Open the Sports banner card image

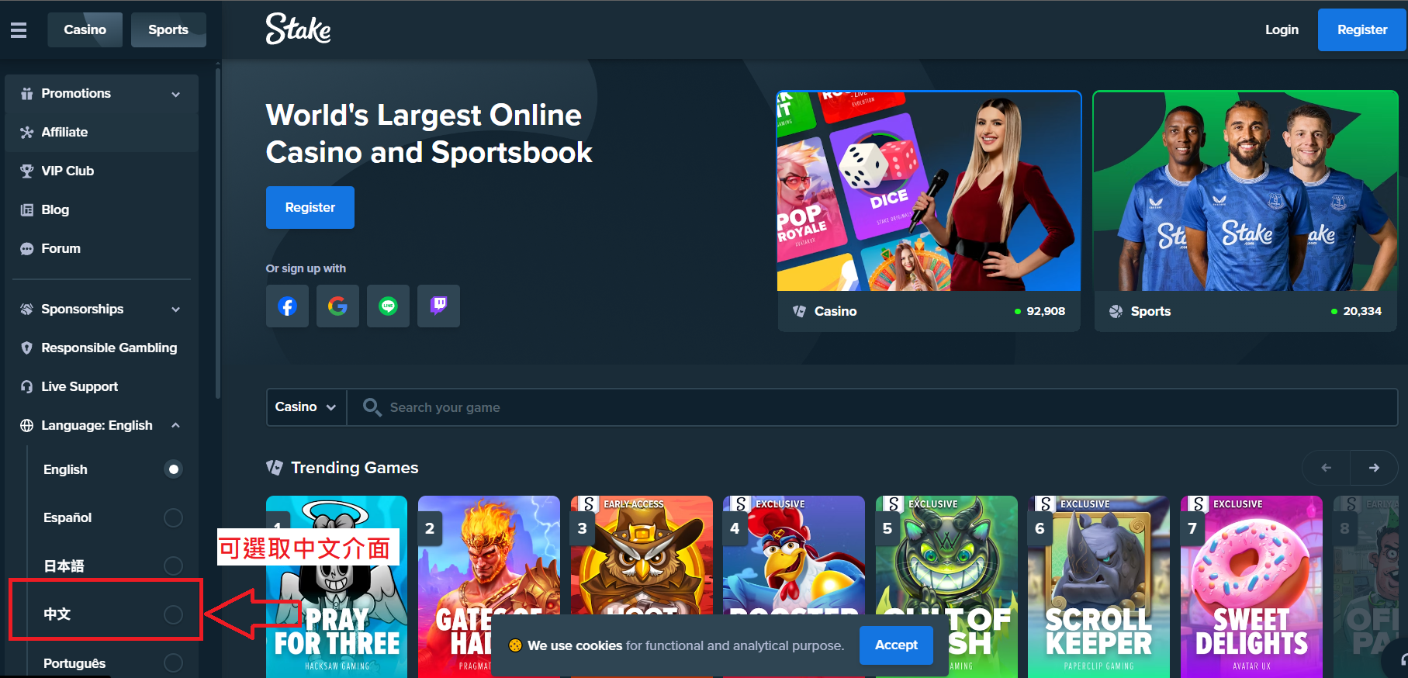click(1246, 191)
